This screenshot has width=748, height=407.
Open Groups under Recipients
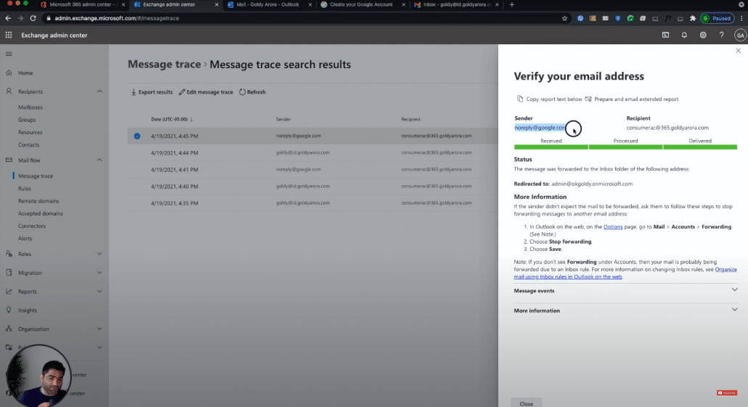coord(27,120)
